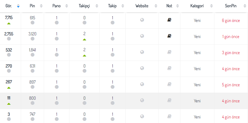Image resolution: width=248 pixels, height=123 pixels.
Task: Click the '1 gün önce' last pin text
Action: pos(231,37)
